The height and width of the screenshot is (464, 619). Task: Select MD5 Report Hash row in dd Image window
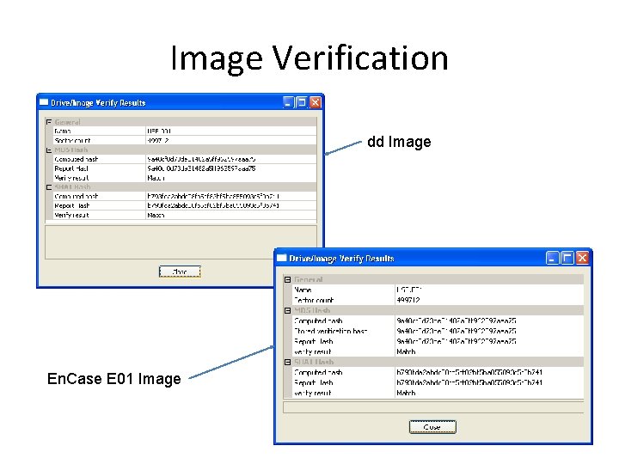click(x=185, y=168)
